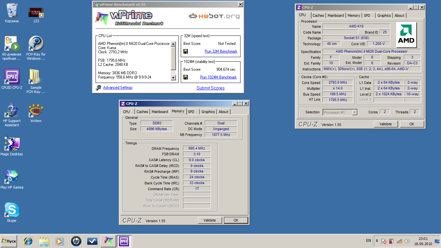Image resolution: width=441 pixels, height=248 pixels.
Task: Open the EN language indicator
Action: 368,241
